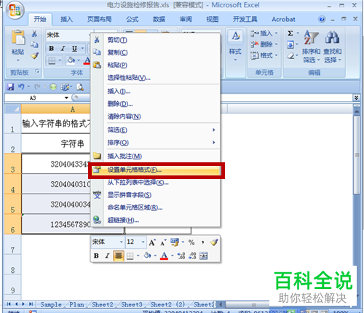Choose 设置单元格格式(F)... from the context menu
Screen dimensions: 364x313
pos(156,170)
